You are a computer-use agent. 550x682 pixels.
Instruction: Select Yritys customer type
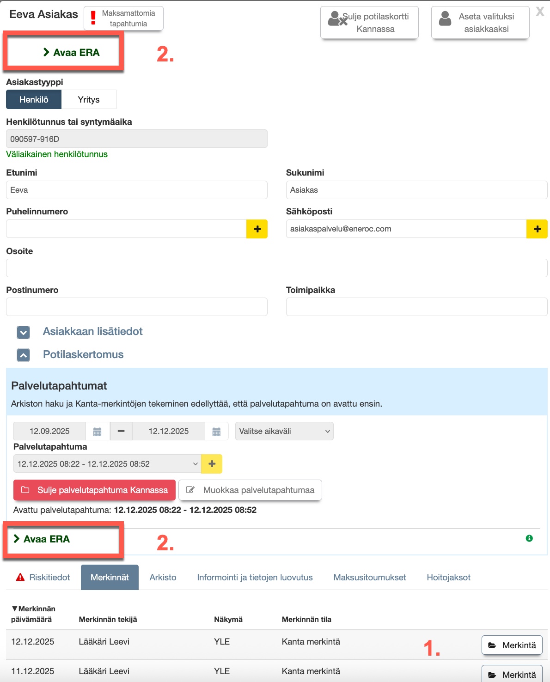tap(89, 100)
